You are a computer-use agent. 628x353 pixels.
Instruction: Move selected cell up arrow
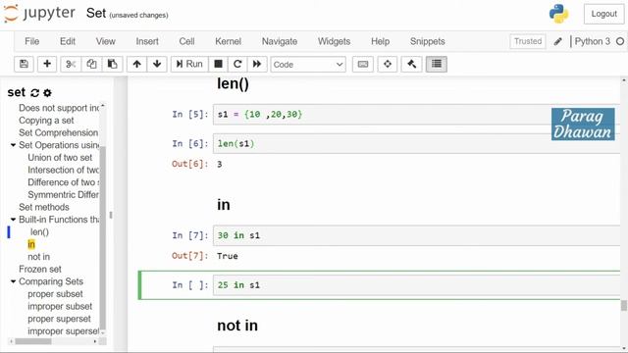point(137,64)
